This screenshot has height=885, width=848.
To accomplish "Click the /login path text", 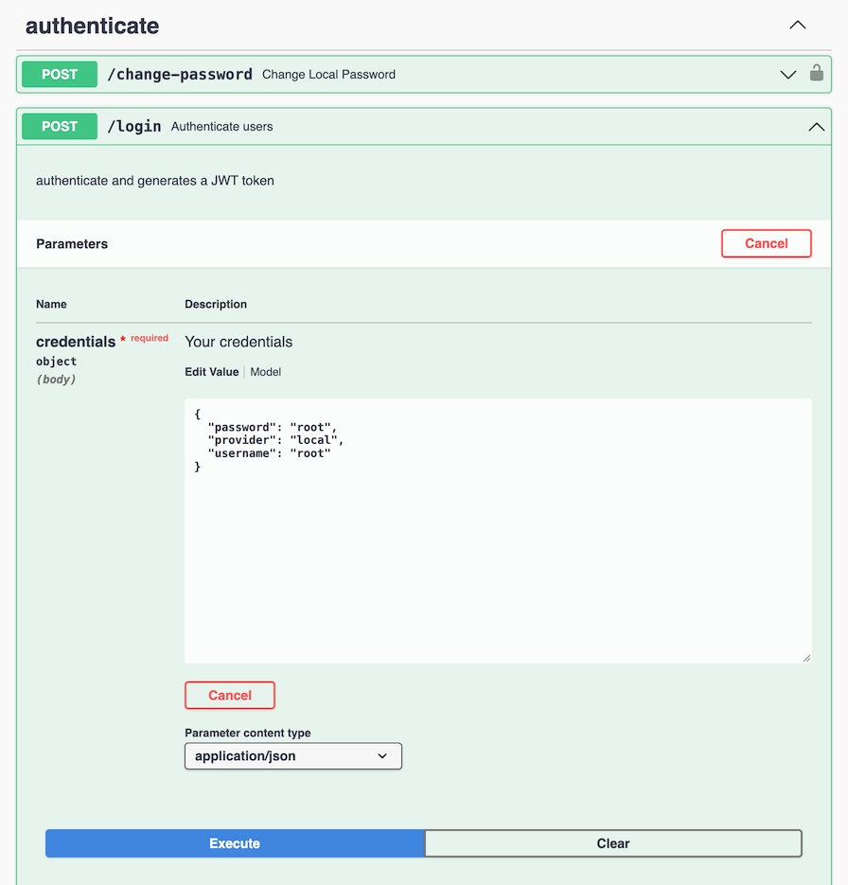I will click(x=134, y=127).
